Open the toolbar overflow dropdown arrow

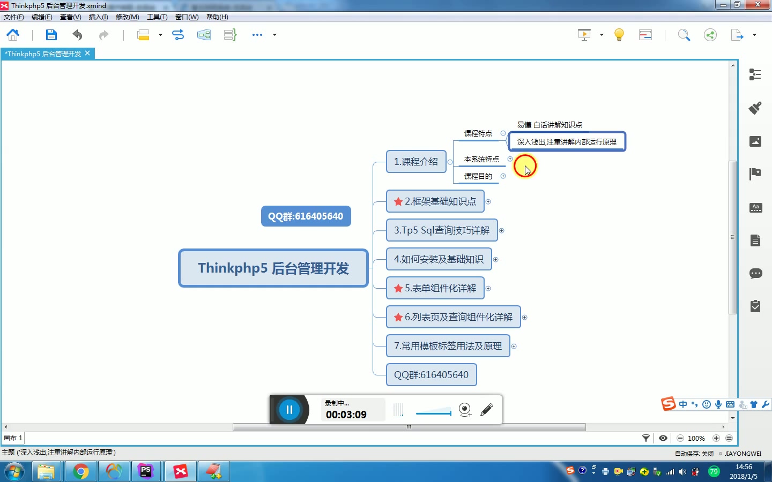(x=274, y=35)
